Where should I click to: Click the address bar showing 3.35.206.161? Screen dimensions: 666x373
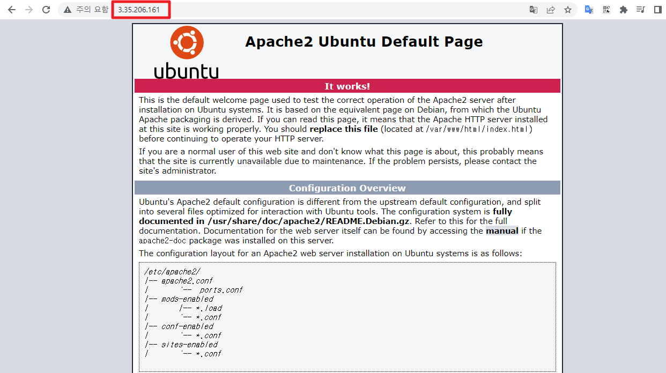click(319, 10)
